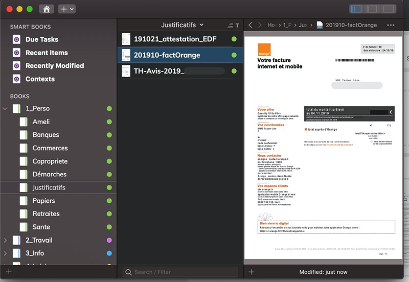The image size is (409, 282).
Task: Open the add new item plus menu
Action: pyautogui.click(x=66, y=9)
